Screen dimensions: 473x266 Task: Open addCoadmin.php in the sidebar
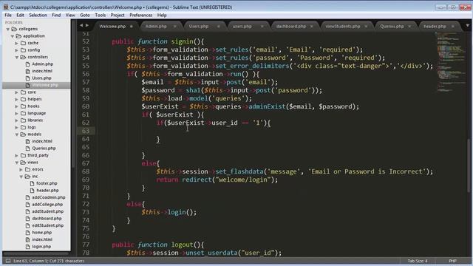coord(49,197)
